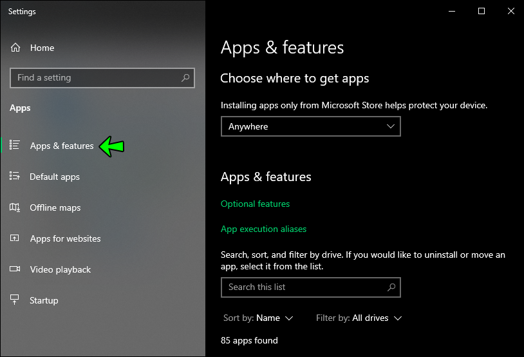Viewport: 524px width, 357px height.
Task: Click the magnifier in Search this list
Action: pos(391,287)
